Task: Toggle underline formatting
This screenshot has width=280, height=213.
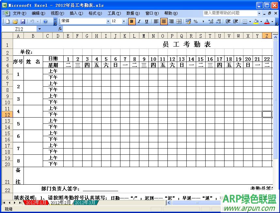Action: click(146, 21)
